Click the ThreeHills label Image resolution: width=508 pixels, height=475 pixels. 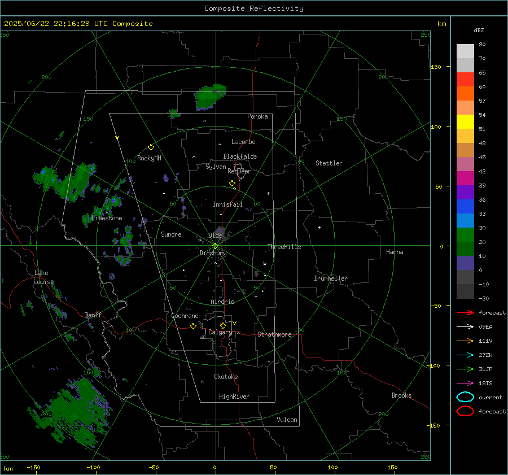coord(284,247)
